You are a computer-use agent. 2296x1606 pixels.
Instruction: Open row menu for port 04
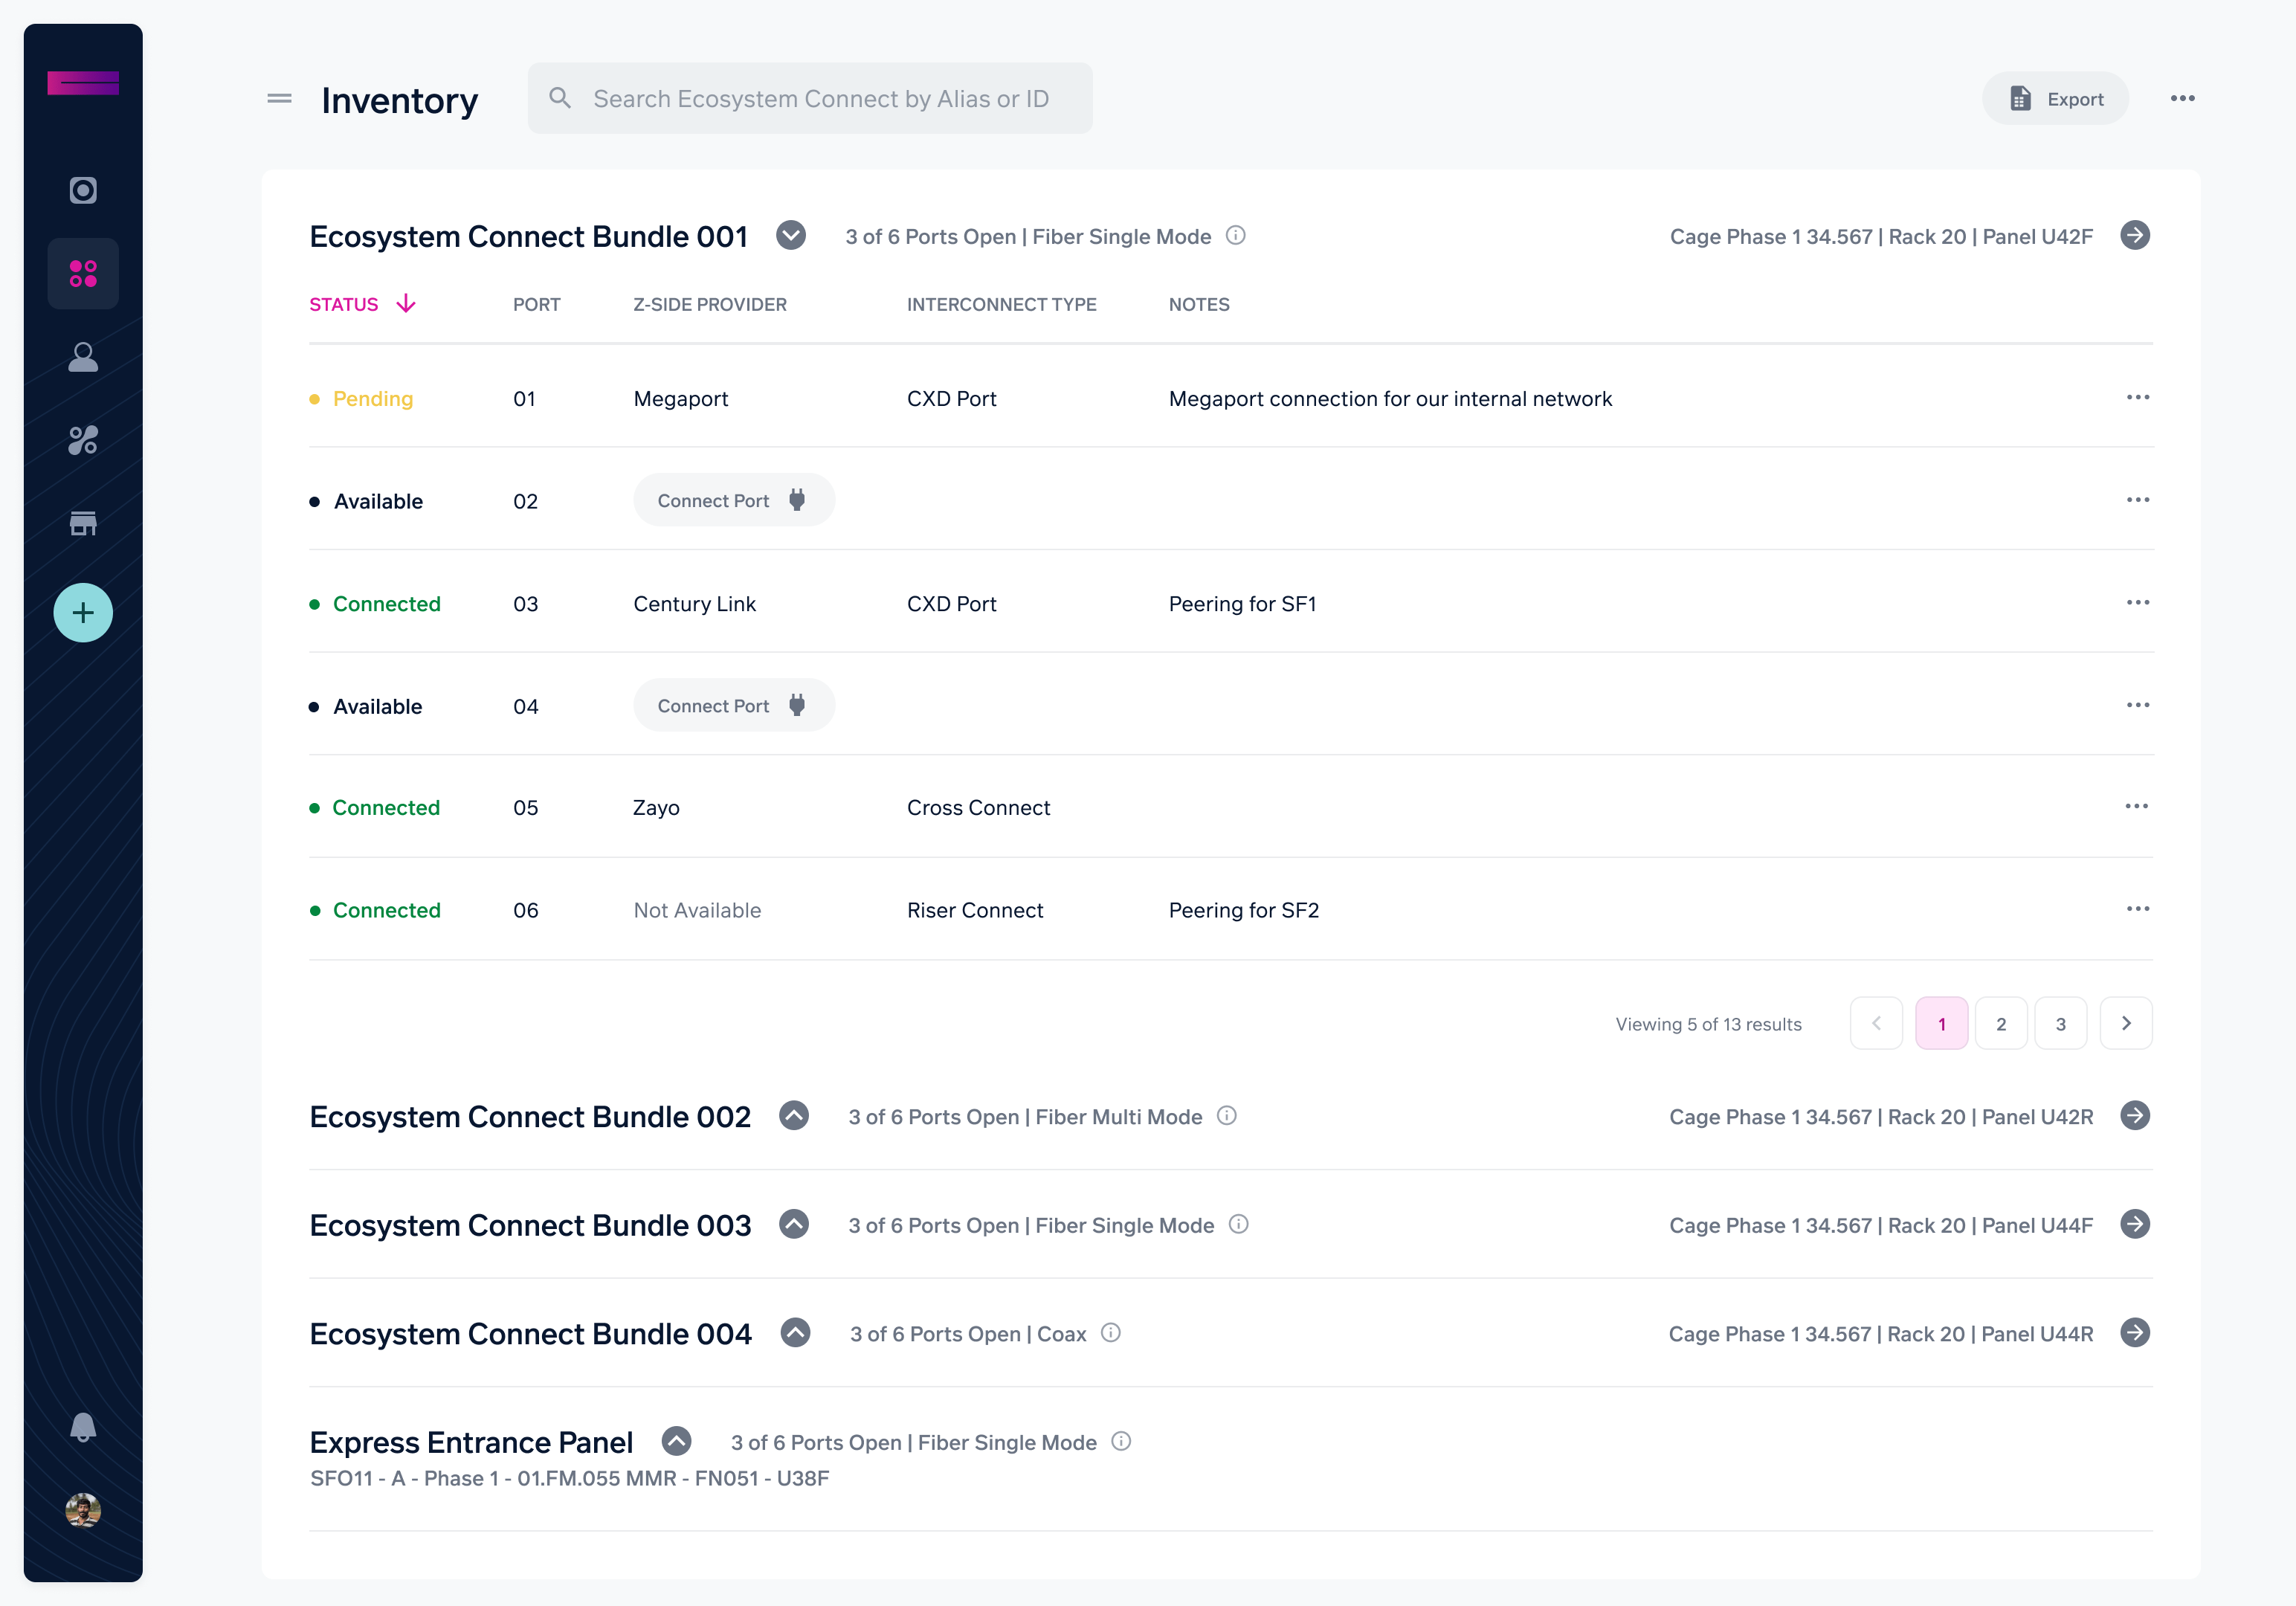click(2138, 705)
